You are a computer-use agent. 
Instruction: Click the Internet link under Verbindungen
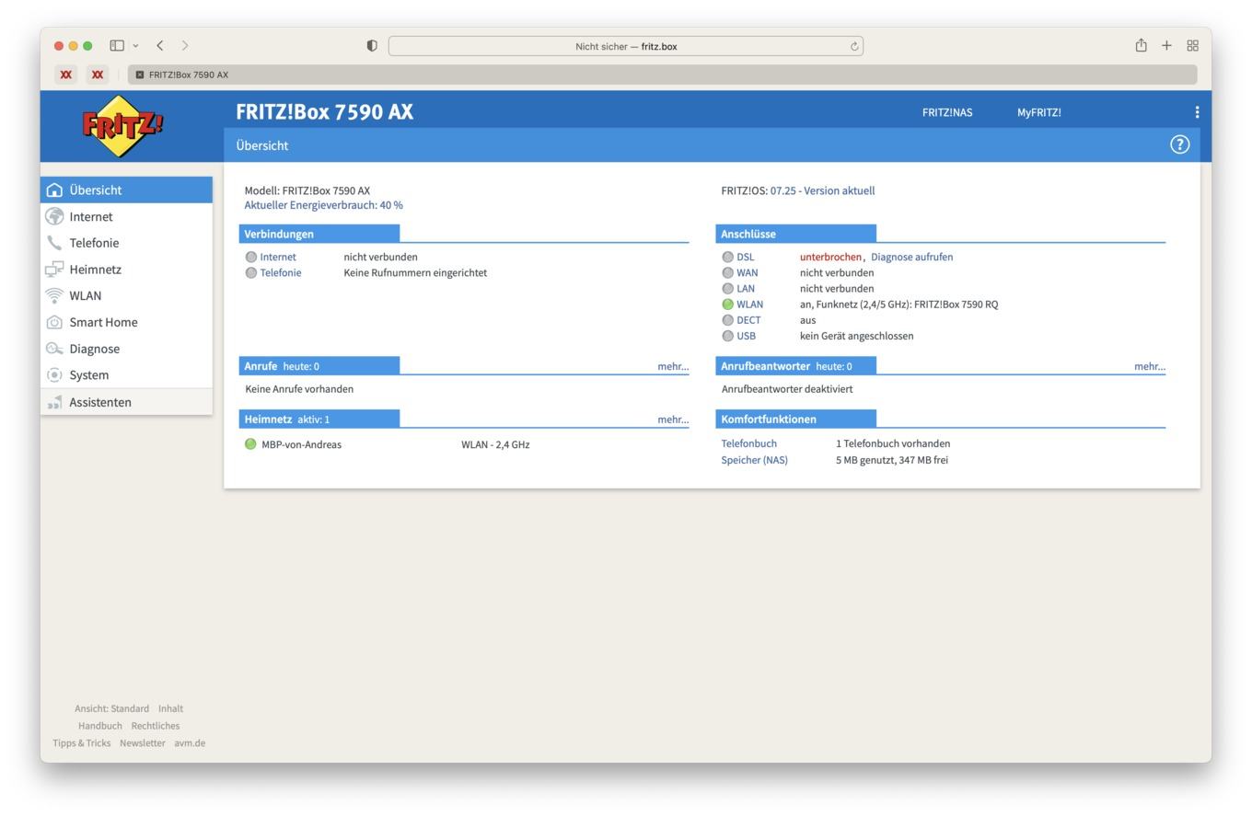(278, 257)
